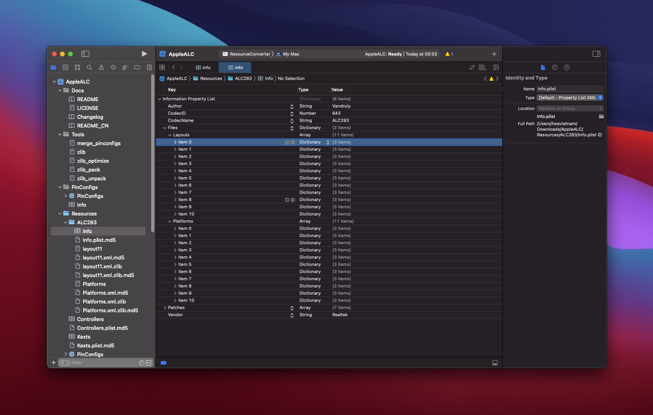Open the library with plus button
The width and height of the screenshot is (653, 415).
click(494, 54)
